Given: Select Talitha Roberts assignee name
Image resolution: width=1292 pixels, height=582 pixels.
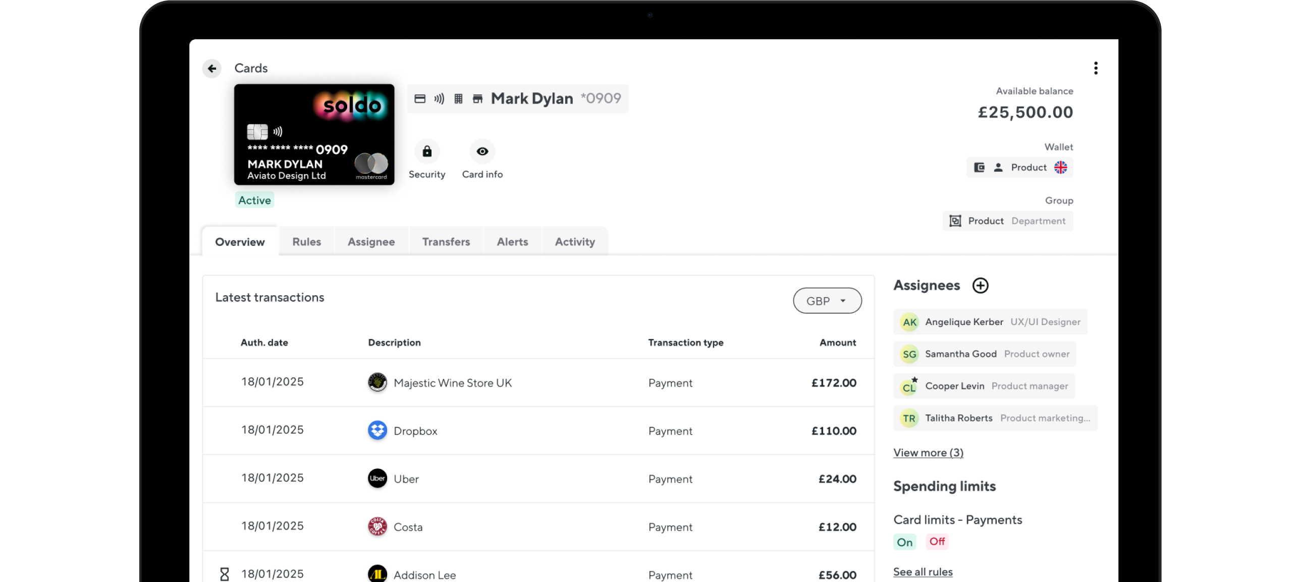Looking at the screenshot, I should (958, 418).
